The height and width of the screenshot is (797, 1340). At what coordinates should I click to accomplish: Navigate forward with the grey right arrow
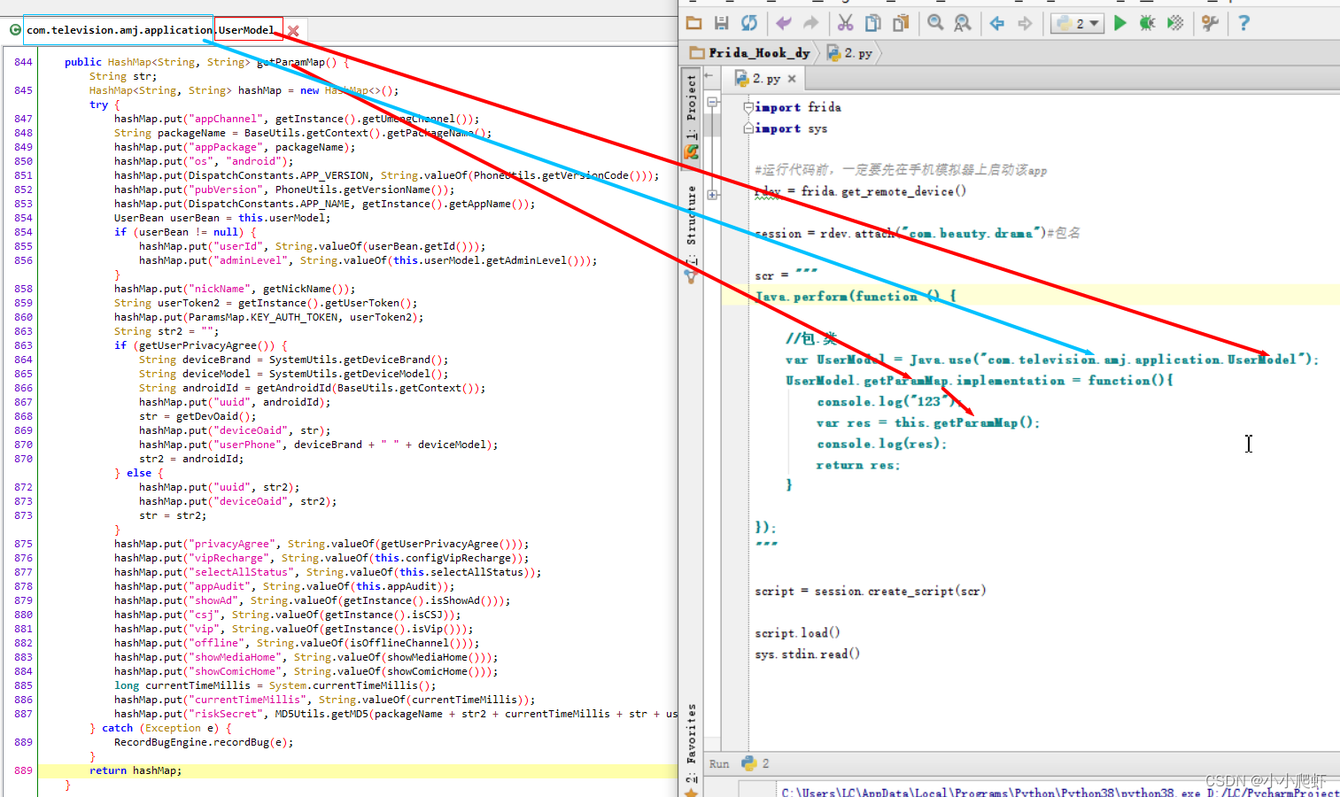click(1025, 23)
